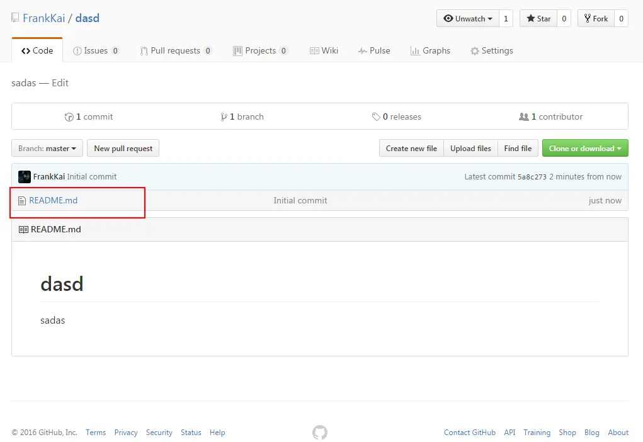Click the tag icon beside 0 releases
The height and width of the screenshot is (442, 643).
(376, 117)
